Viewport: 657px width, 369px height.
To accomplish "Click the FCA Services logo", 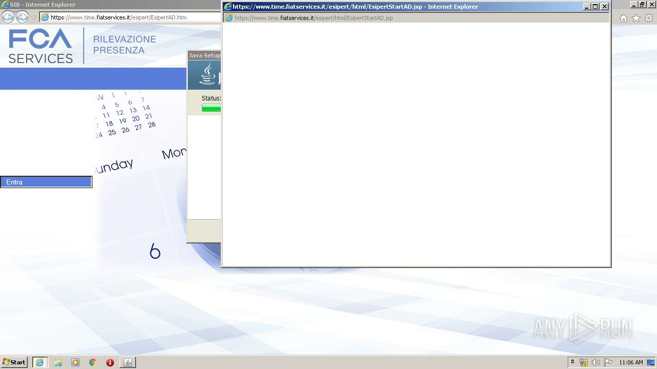I will coord(41,46).
